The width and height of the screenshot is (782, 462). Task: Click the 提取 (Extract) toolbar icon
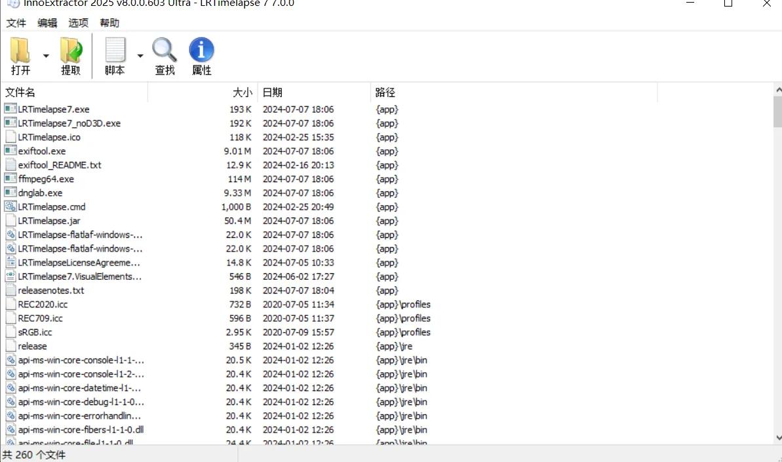click(x=71, y=50)
